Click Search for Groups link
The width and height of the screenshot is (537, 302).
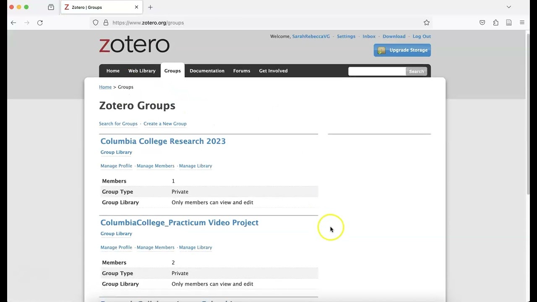tap(118, 124)
